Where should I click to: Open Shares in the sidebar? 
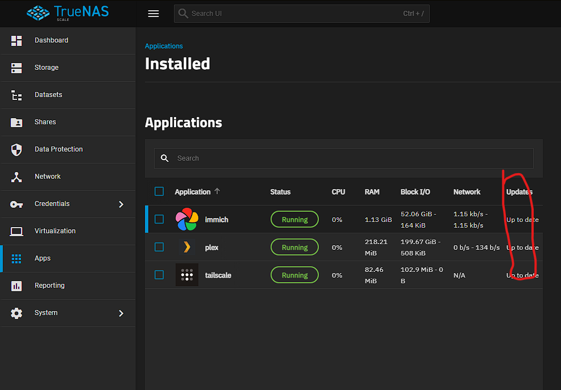tap(68, 122)
